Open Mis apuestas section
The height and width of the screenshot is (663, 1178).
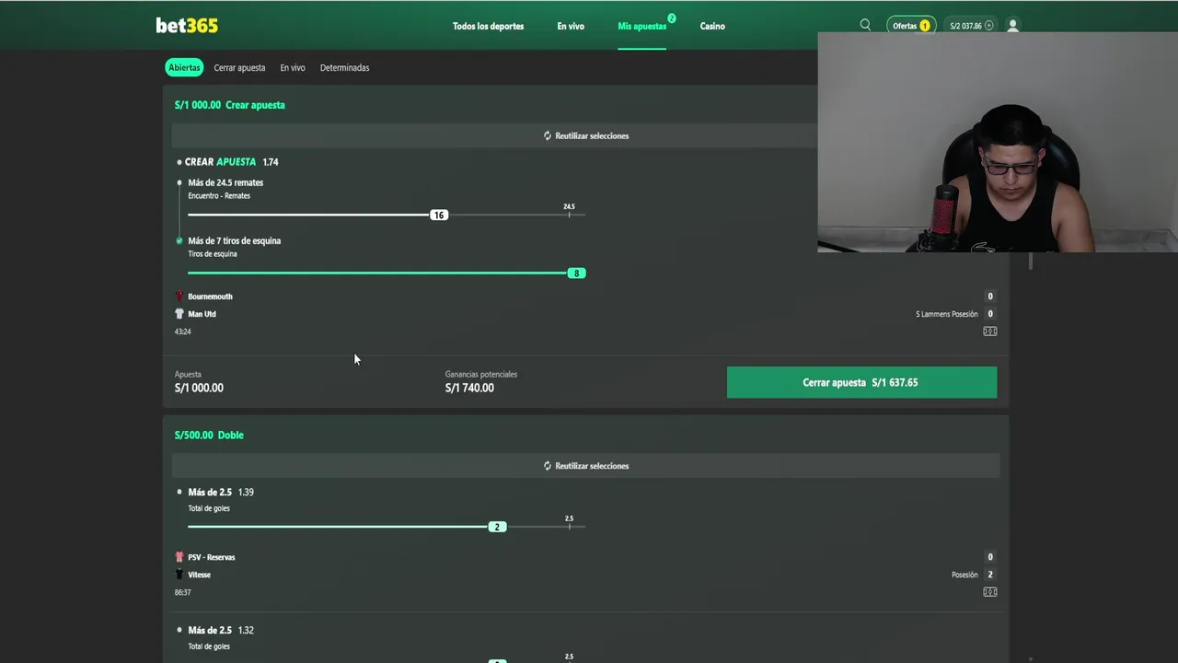[x=642, y=26]
